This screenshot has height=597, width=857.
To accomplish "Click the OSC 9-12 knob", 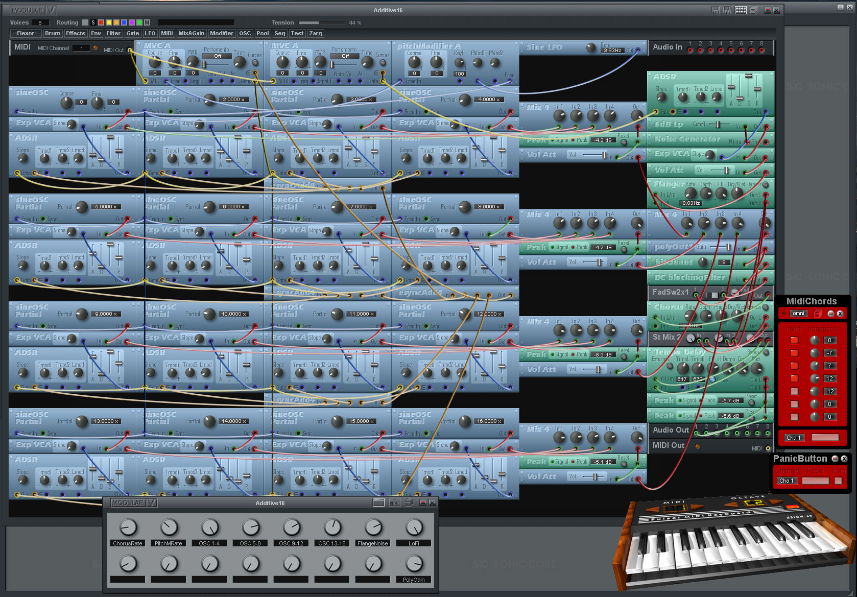I will (292, 528).
